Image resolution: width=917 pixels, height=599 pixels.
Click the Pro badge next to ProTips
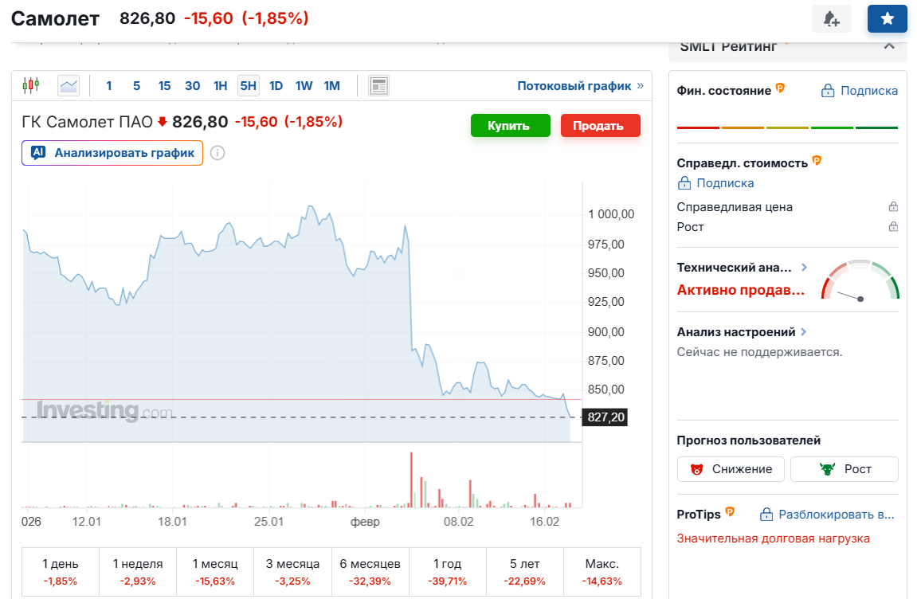[730, 512]
